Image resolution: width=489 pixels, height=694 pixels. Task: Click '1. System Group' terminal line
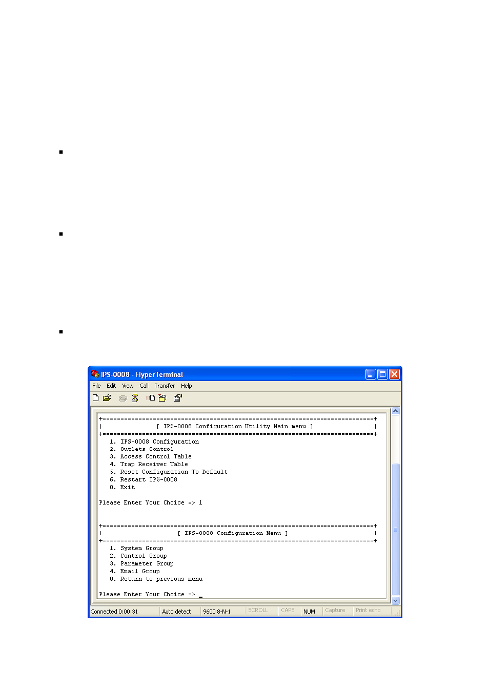pos(136,549)
